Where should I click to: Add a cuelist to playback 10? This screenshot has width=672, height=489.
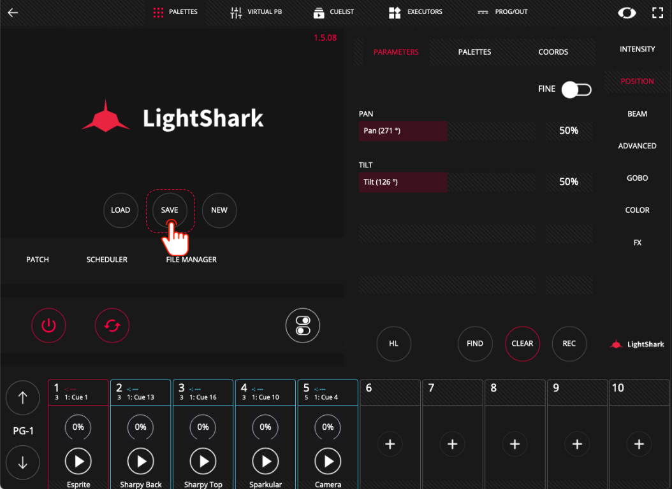tap(639, 444)
